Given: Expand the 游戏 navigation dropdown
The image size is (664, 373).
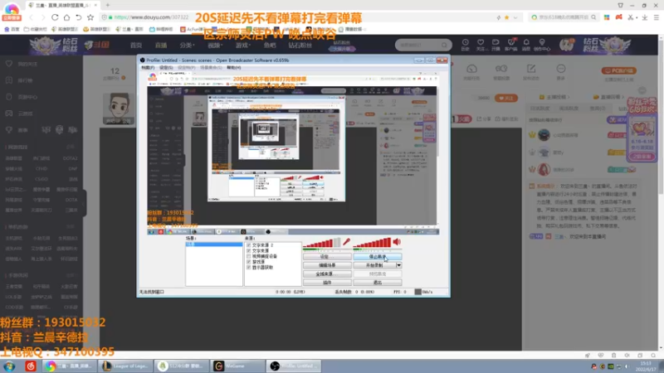Looking at the screenshot, I should (242, 46).
